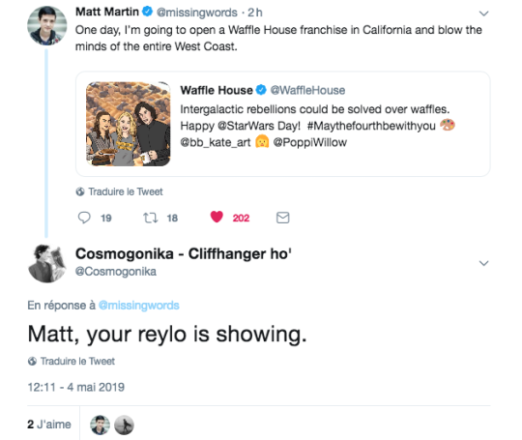
Task: Click the 12:11 - 4 mai 2019 timestamp
Action: pyautogui.click(x=76, y=387)
